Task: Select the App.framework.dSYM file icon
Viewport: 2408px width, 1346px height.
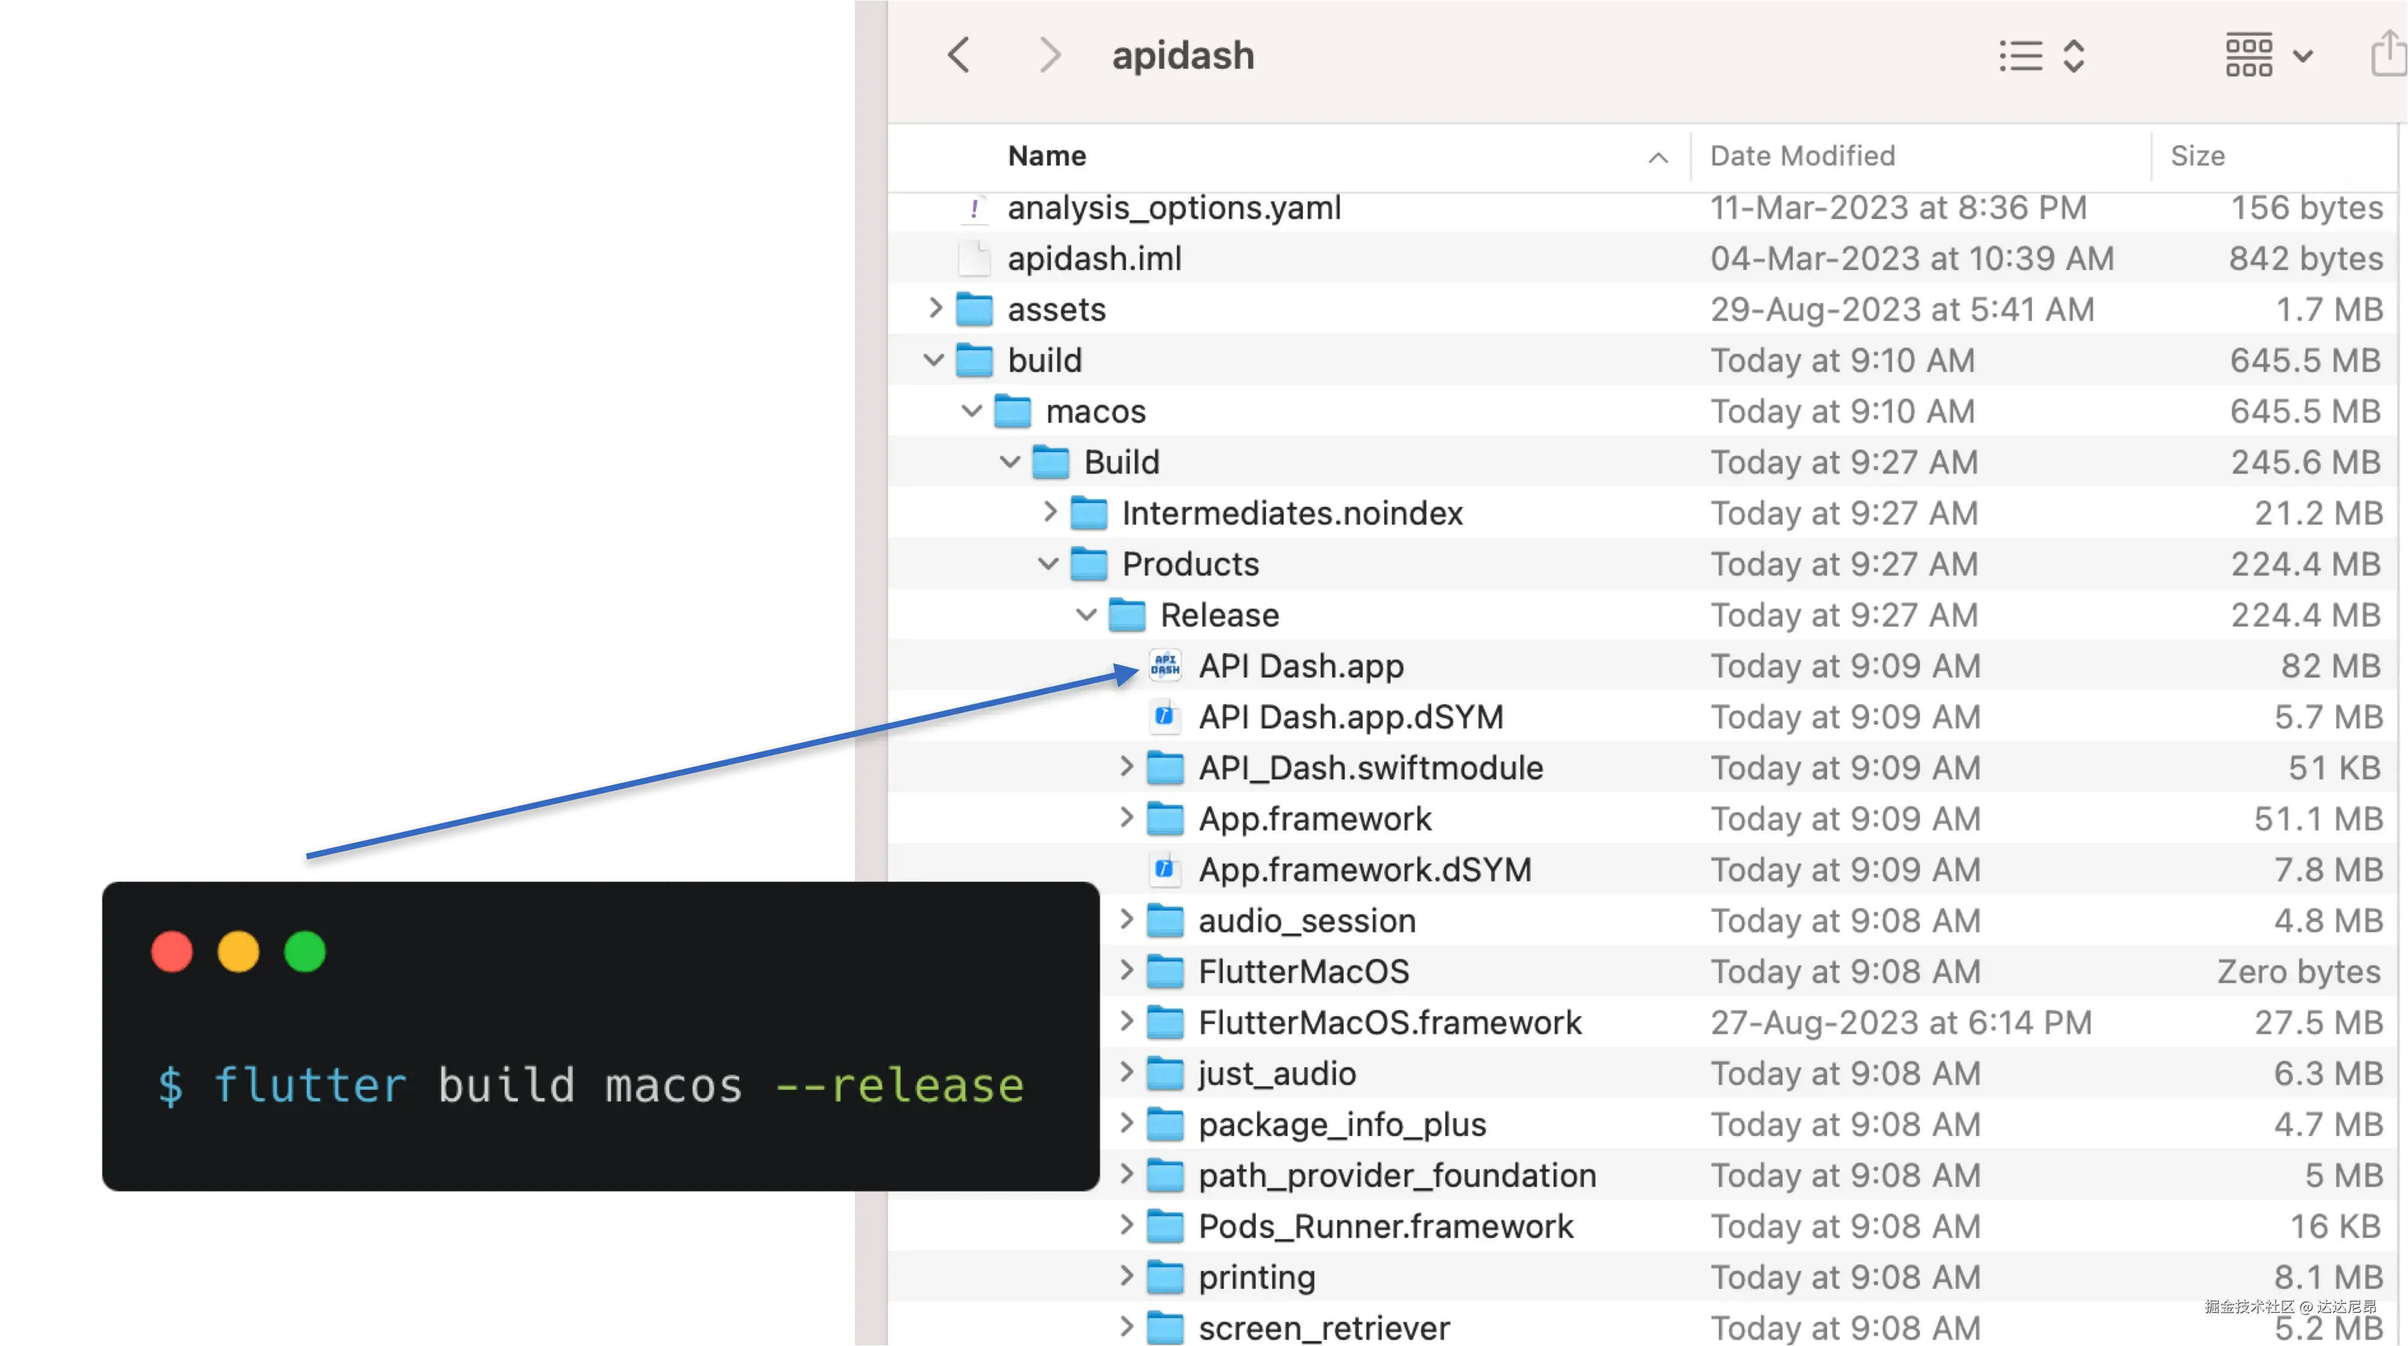Action: pos(1165,870)
